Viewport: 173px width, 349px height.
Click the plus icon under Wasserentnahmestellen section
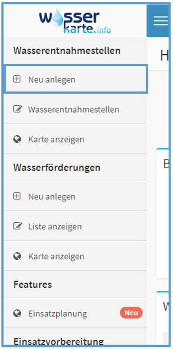(17, 79)
